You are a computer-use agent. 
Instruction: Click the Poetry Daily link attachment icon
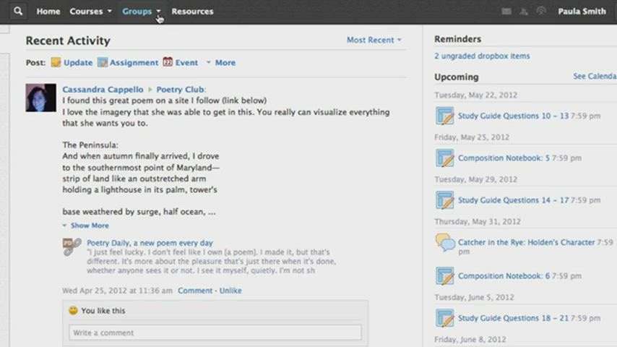click(x=72, y=247)
